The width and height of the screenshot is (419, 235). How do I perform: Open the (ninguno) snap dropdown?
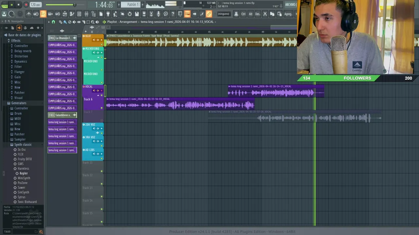224,14
